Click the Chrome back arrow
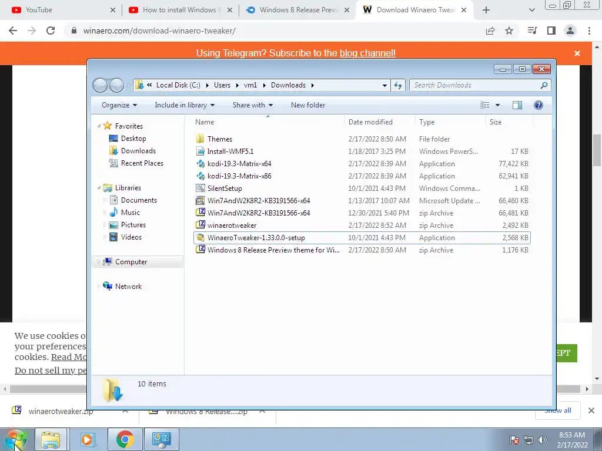This screenshot has height=451, width=602. coord(13,31)
